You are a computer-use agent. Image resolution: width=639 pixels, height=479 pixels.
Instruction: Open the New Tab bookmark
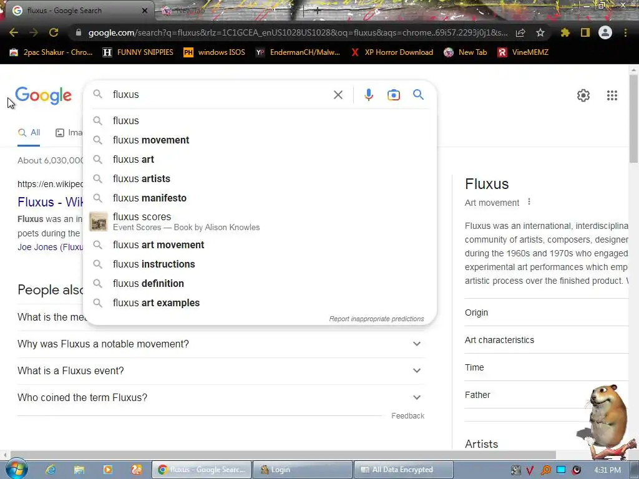466,52
